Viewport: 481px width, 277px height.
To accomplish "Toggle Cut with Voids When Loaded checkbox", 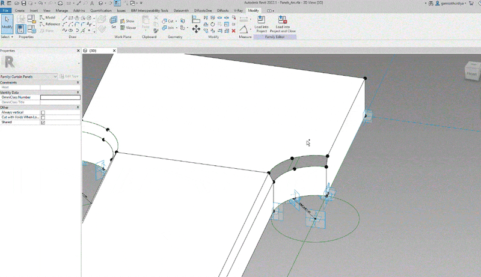I will pos(43,117).
